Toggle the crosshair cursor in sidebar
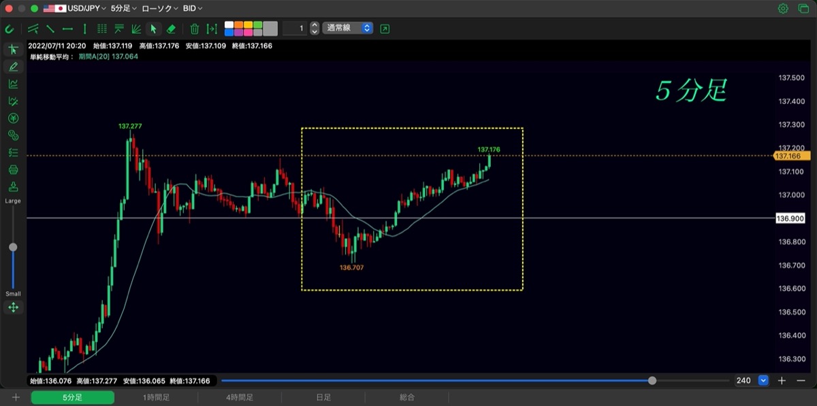 click(x=13, y=50)
